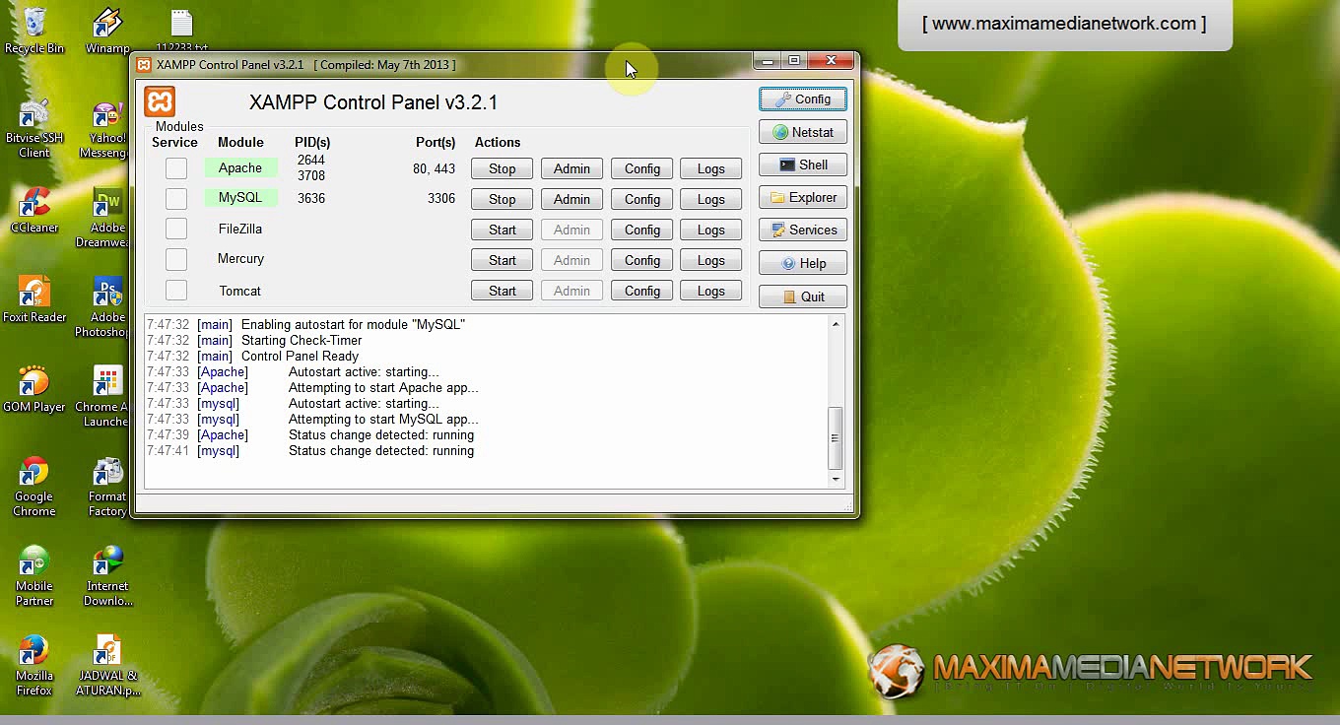1340x725 pixels.
Task: Open Internet Download Manager desktop icon
Action: coord(107,575)
